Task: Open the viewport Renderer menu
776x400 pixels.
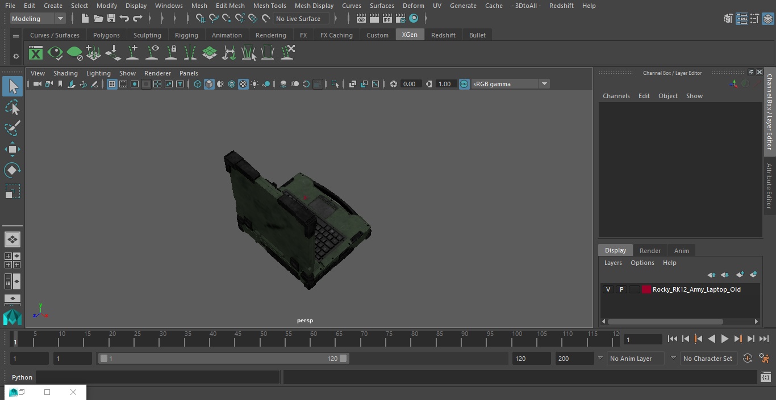Action: [157, 73]
